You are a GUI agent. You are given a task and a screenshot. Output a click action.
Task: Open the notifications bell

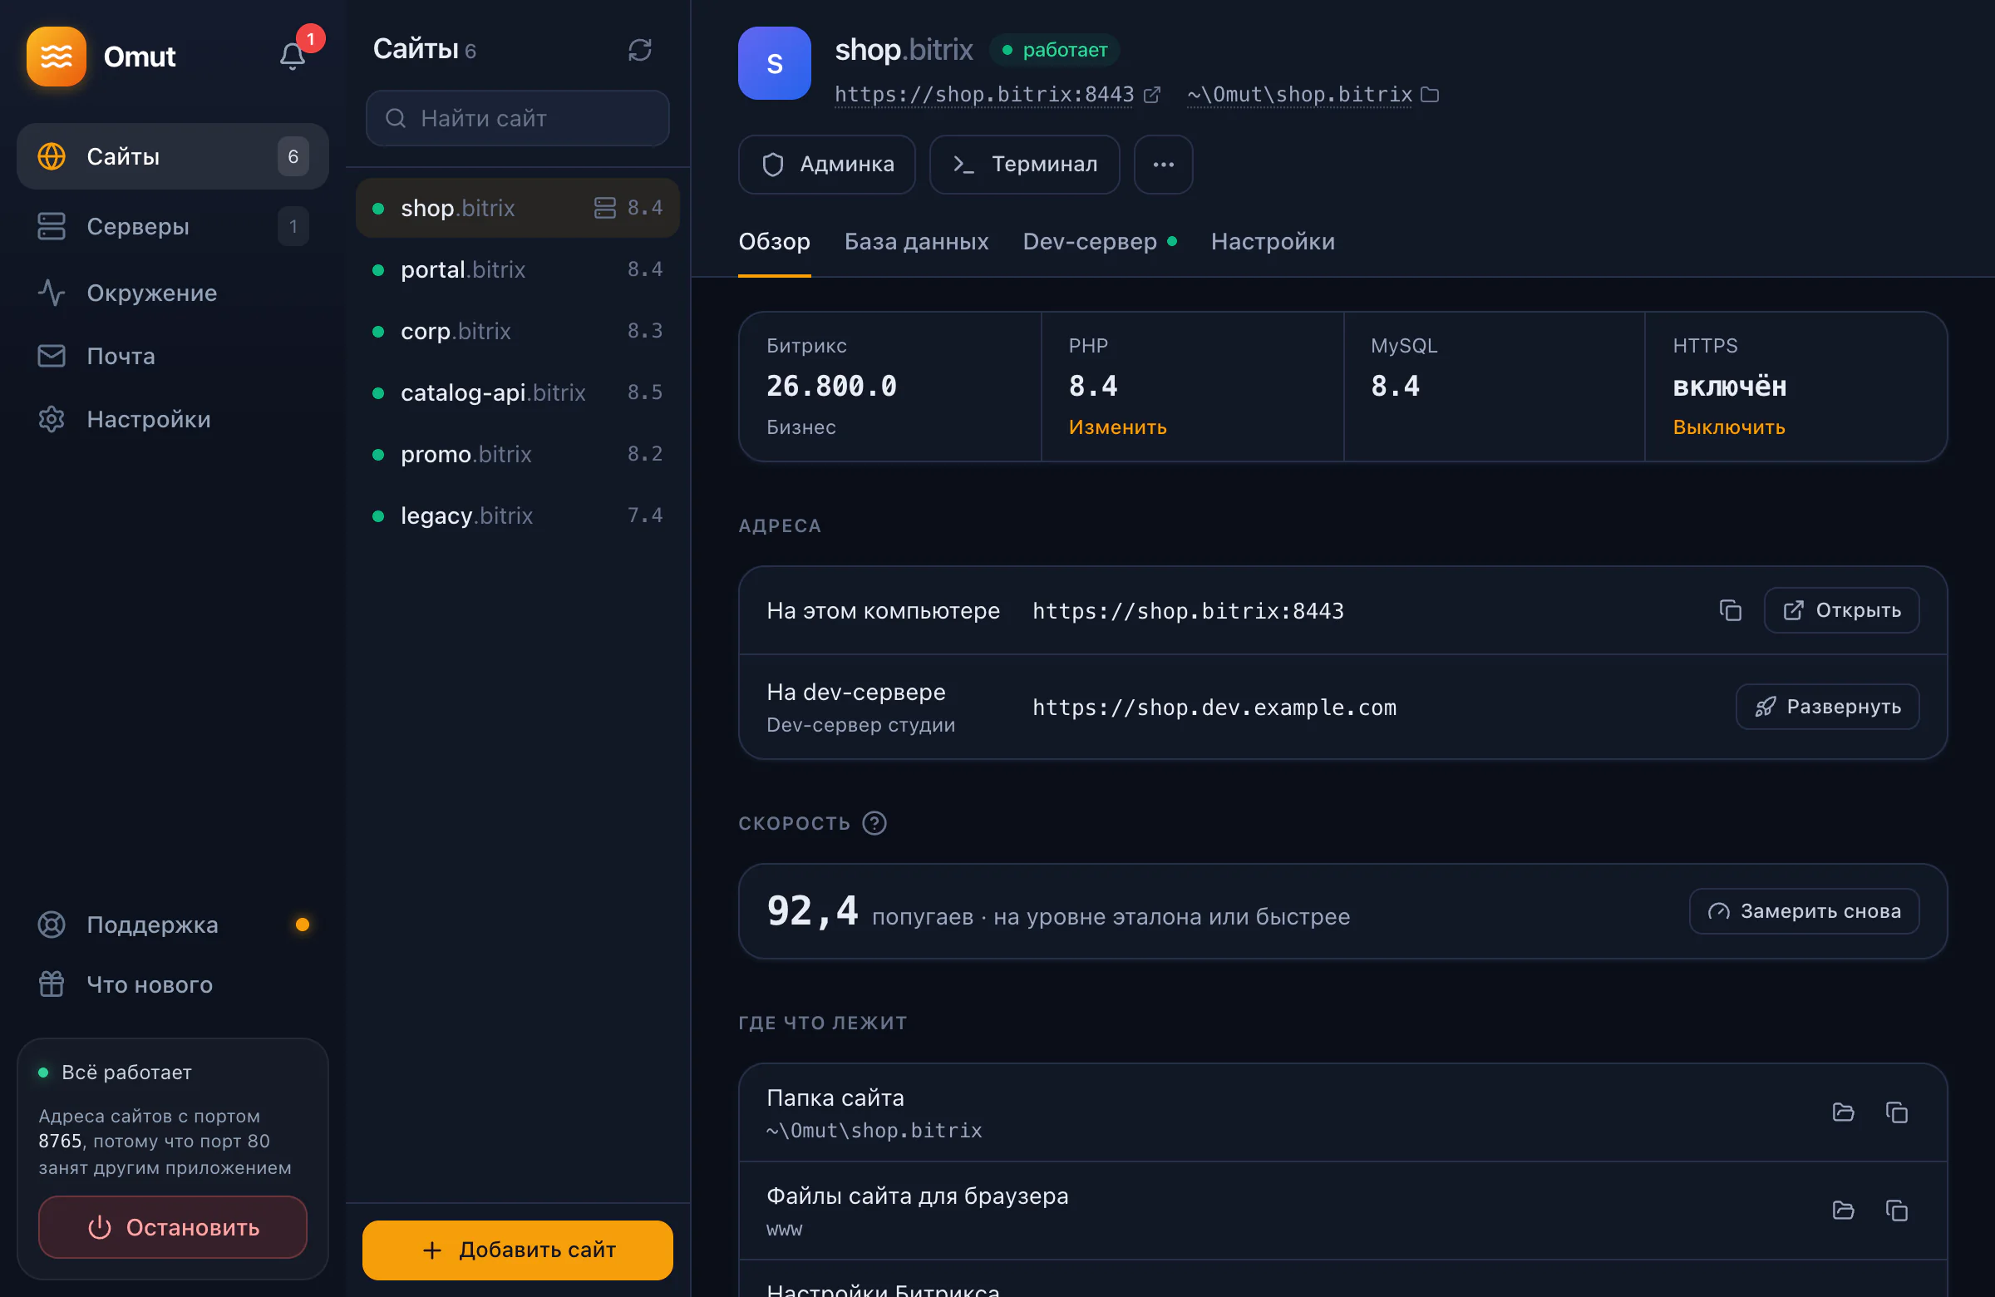coord(293,57)
